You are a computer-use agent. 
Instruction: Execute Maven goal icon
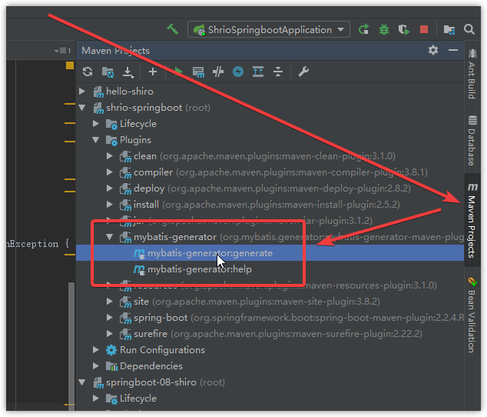point(198,72)
